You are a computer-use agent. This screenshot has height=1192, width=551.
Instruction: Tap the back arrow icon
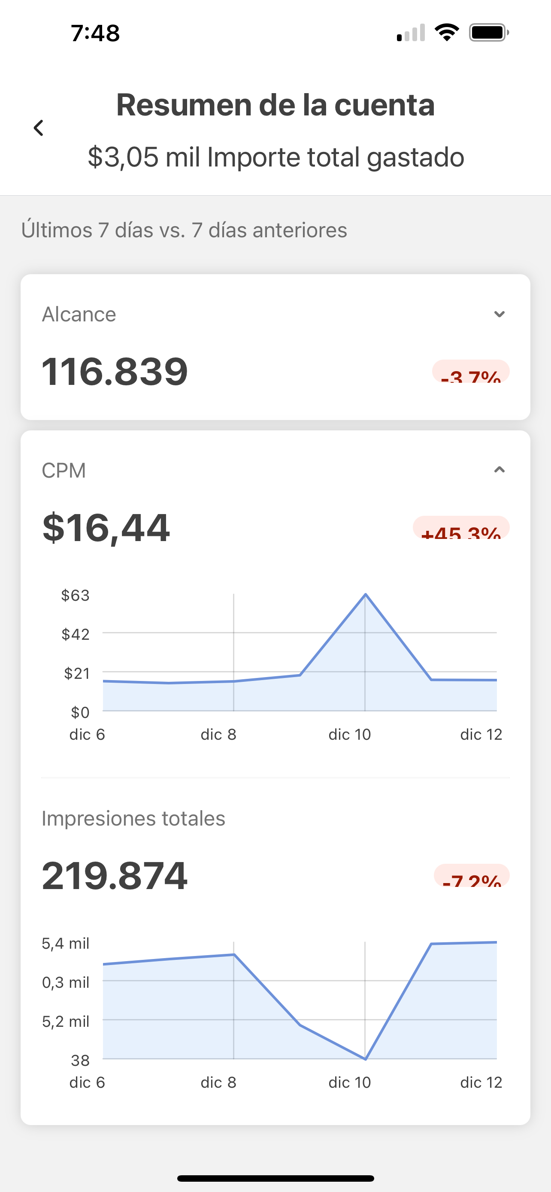tap(39, 128)
